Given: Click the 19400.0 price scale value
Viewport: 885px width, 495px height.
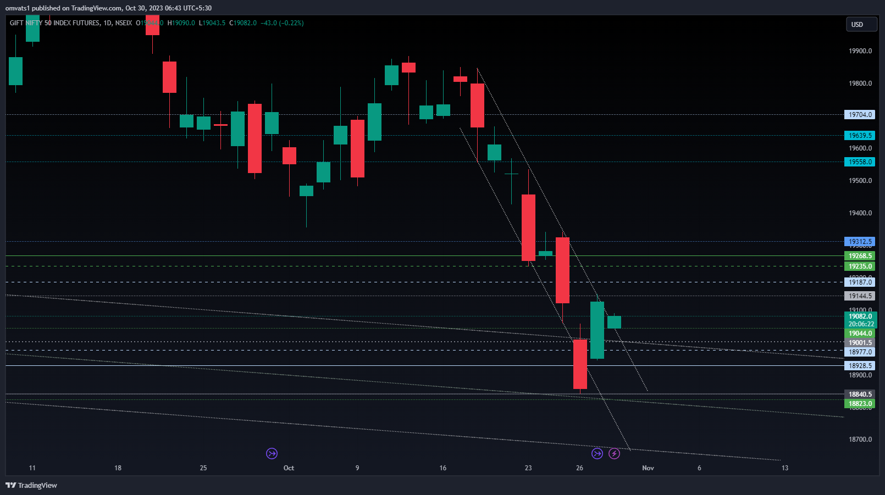Looking at the screenshot, I should pos(860,213).
